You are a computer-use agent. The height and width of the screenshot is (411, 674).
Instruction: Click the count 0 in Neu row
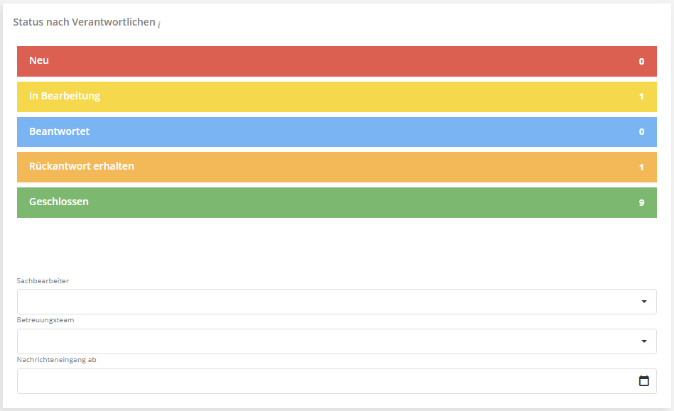pyautogui.click(x=641, y=62)
